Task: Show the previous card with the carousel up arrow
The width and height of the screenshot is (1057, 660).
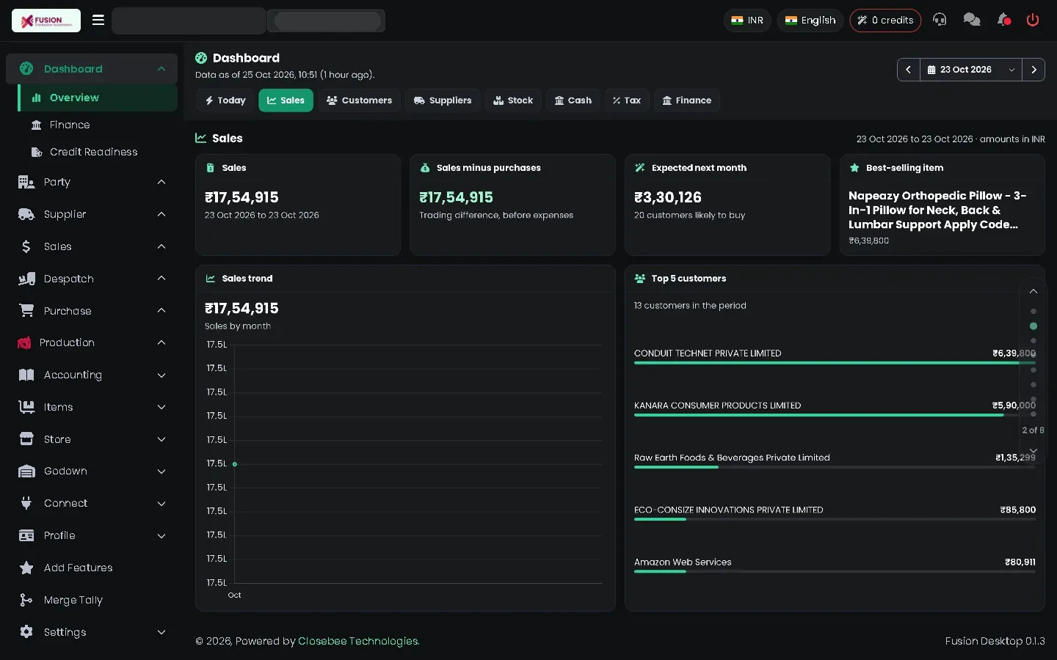Action: pos(1034,291)
